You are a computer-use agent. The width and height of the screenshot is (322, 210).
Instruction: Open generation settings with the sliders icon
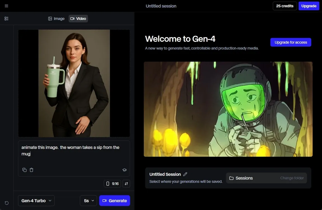pos(126,183)
